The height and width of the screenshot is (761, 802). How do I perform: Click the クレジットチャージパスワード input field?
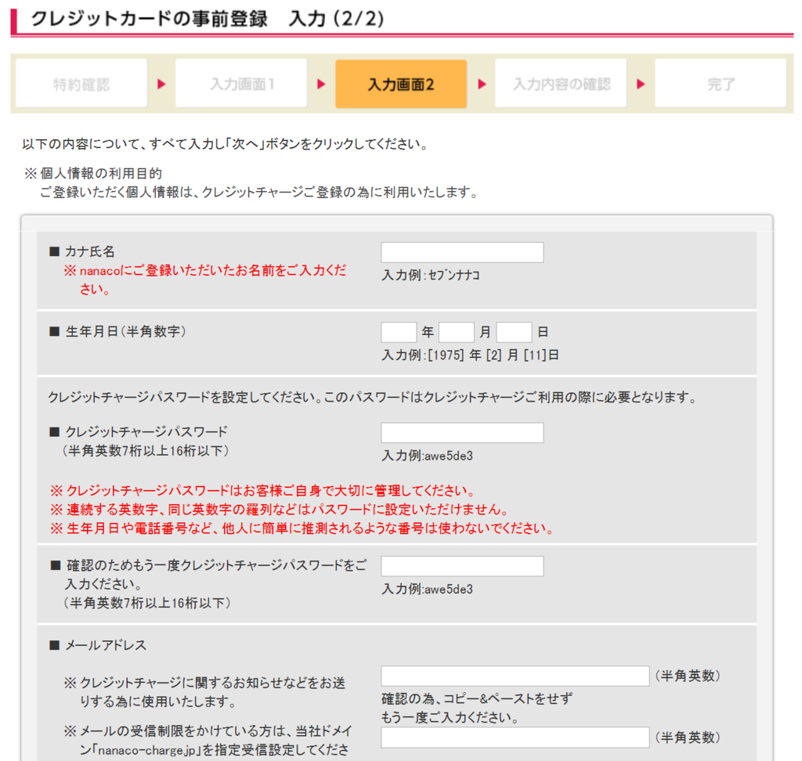click(461, 432)
